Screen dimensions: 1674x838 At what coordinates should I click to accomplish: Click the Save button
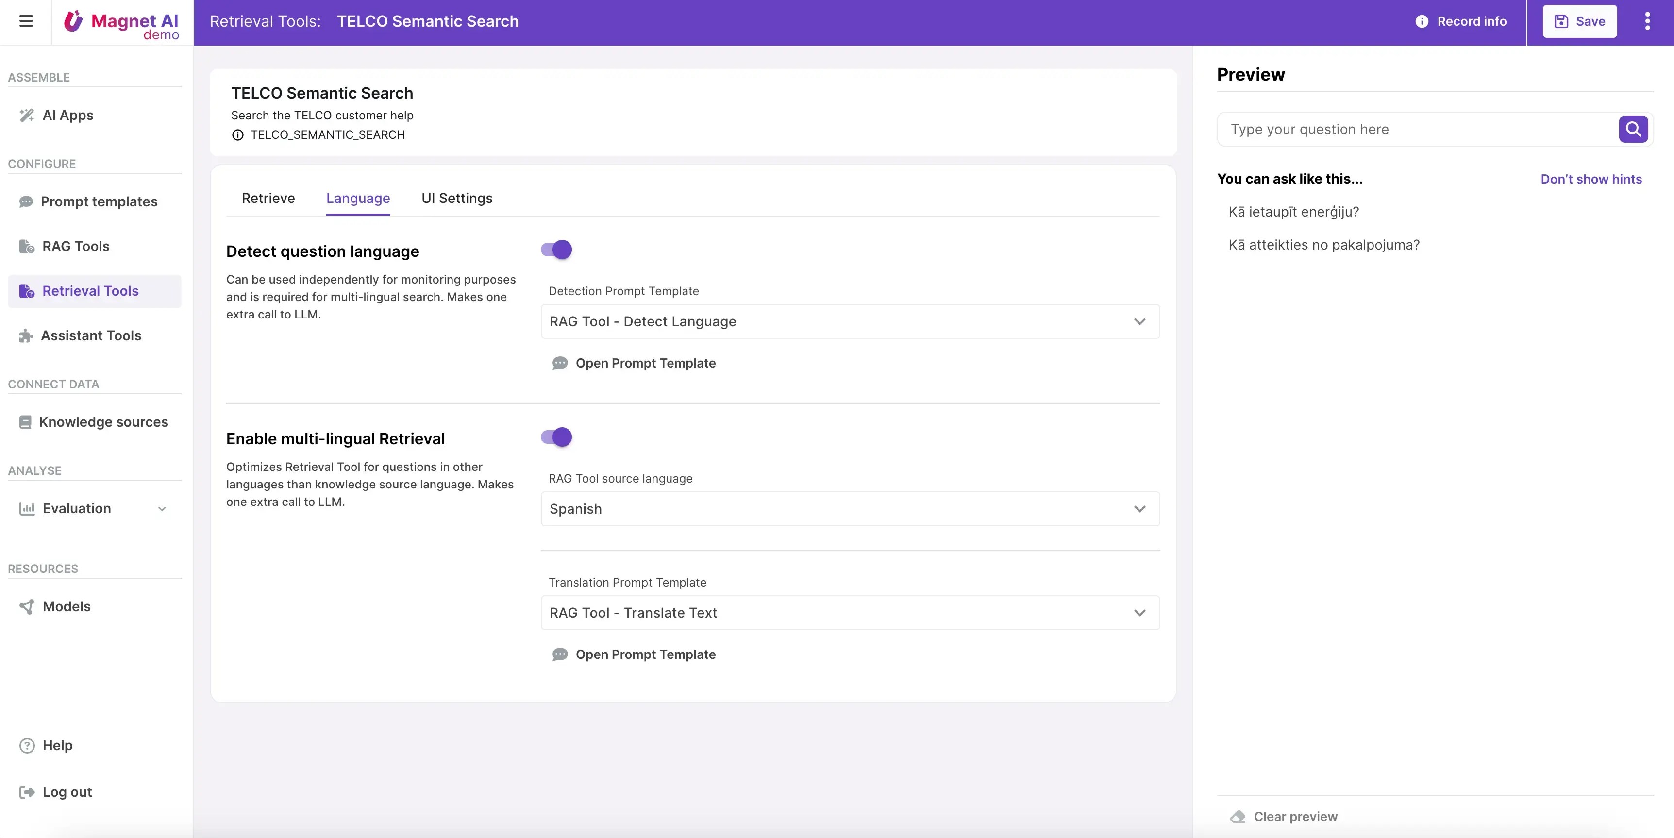click(x=1579, y=21)
